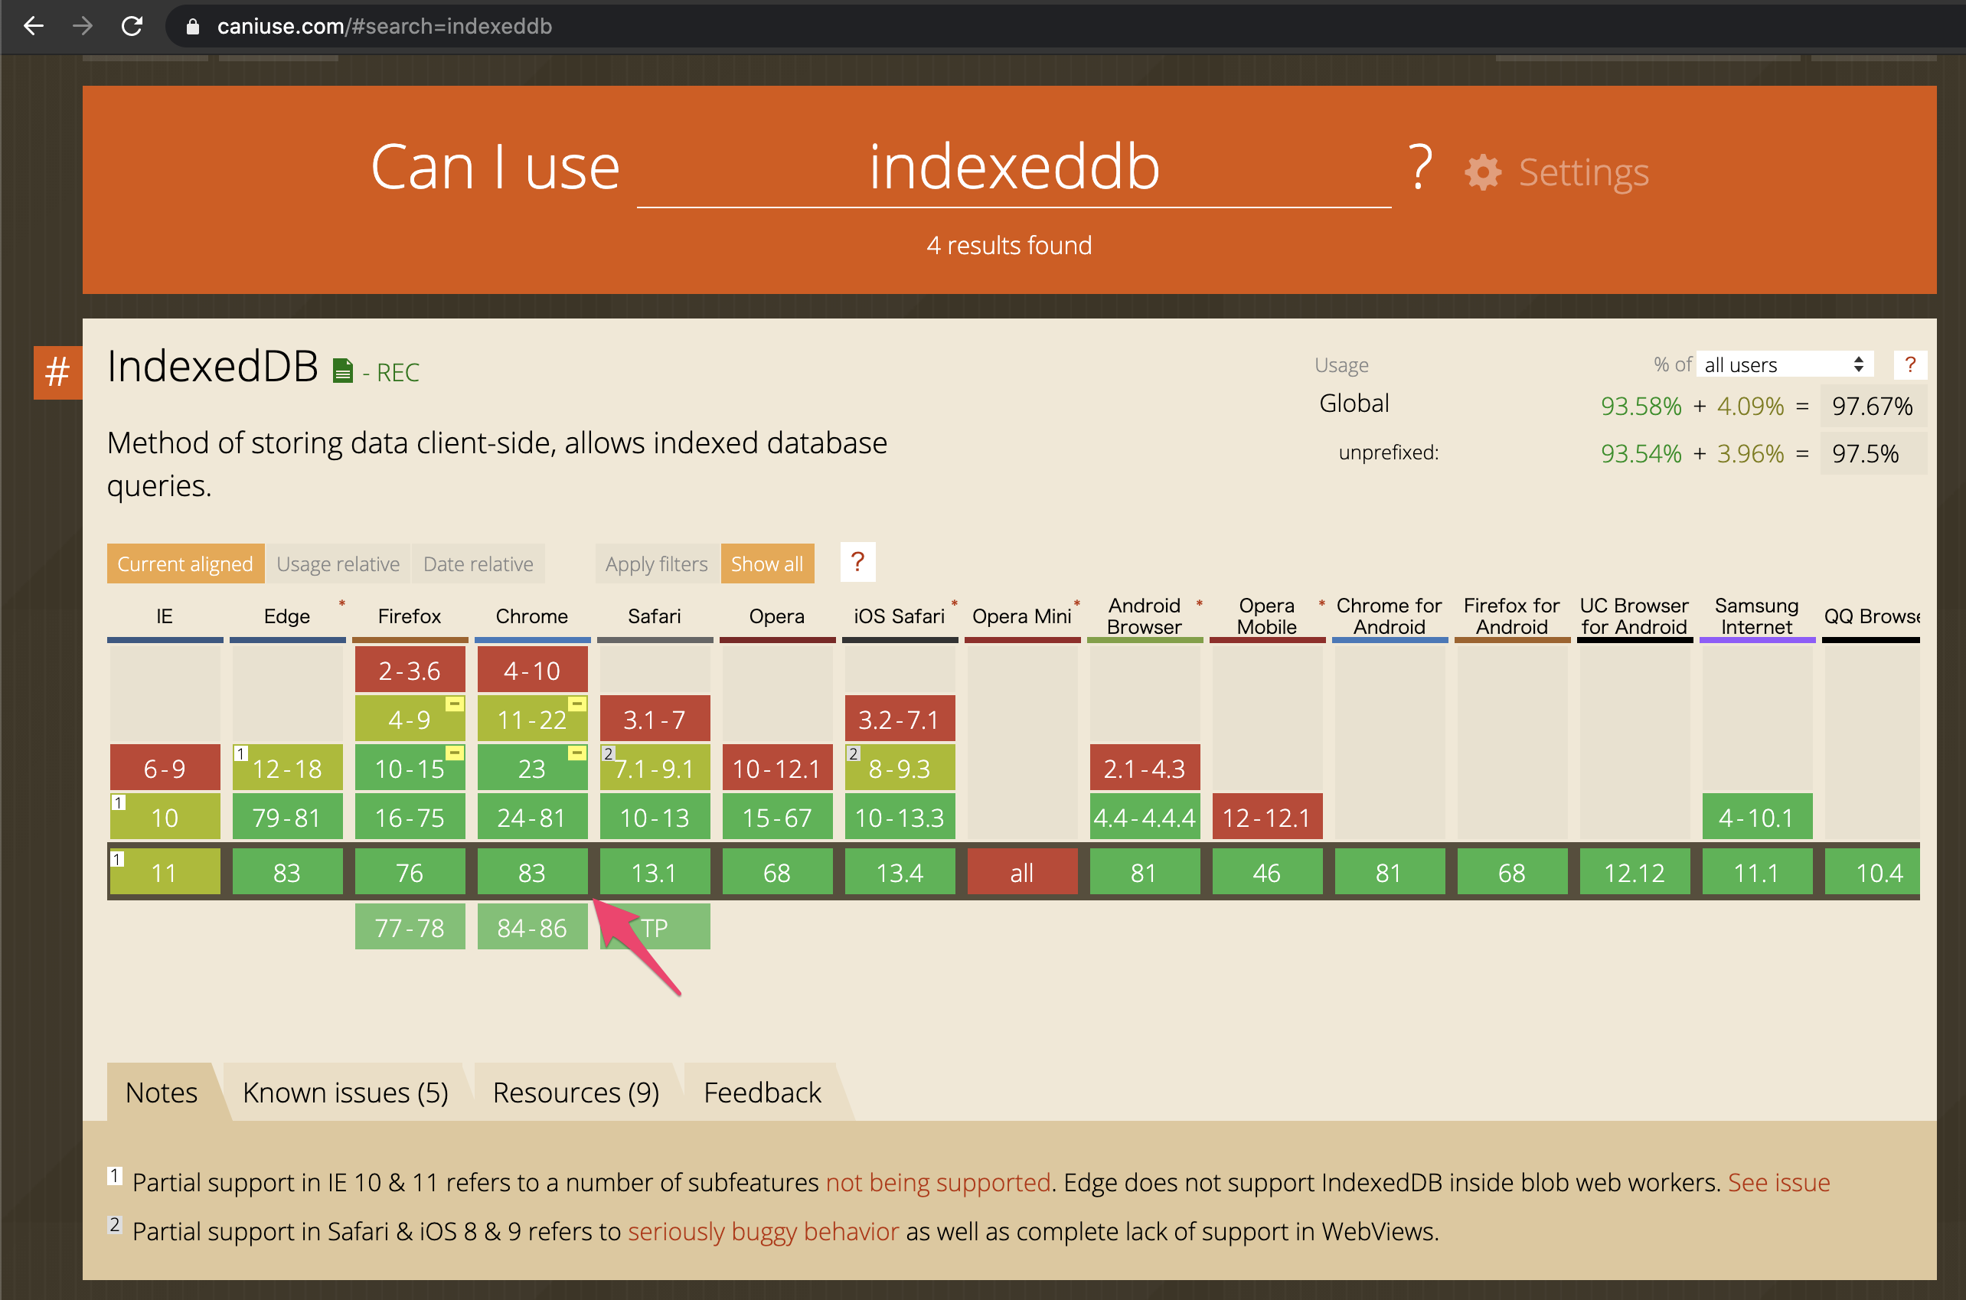Click the Edge column asterisk note marker

[x=341, y=603]
